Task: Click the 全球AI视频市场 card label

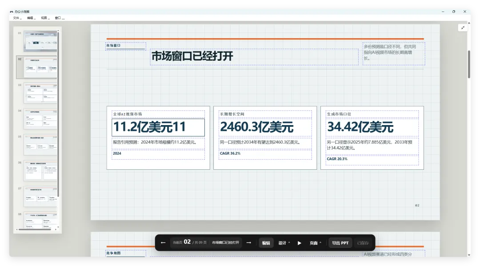Action: click(128, 114)
